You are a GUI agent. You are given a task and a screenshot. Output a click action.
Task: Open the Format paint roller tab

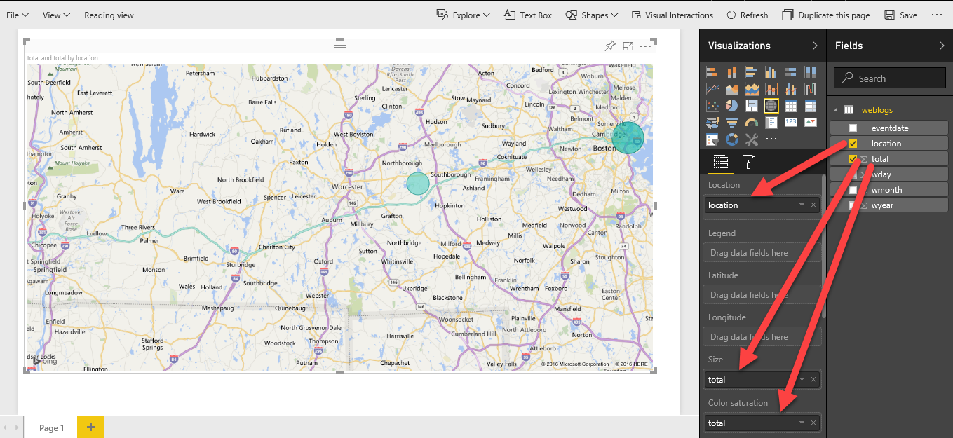(749, 163)
